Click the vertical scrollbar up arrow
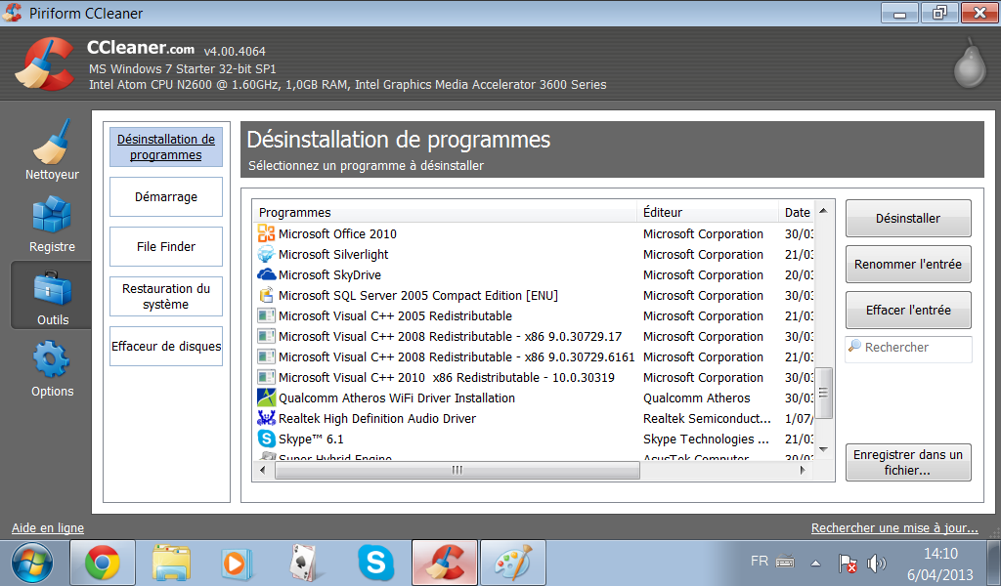Screen dimensions: 1001x586 [823, 211]
